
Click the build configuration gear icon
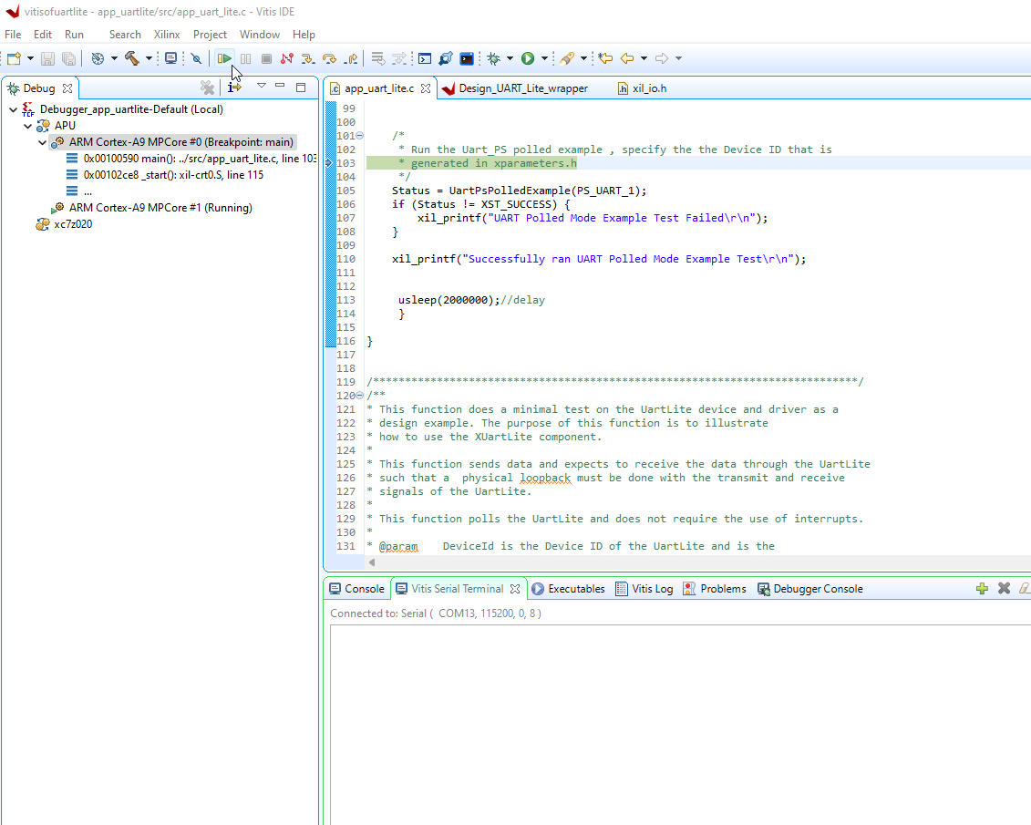98,58
